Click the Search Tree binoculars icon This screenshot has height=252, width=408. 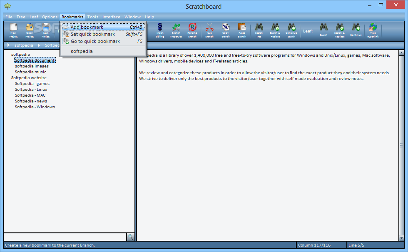259,30
